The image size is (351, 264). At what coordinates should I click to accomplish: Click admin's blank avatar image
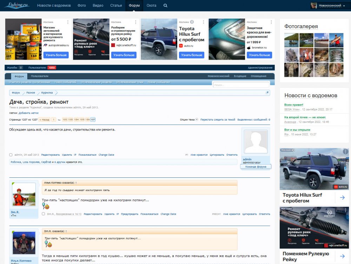point(256,142)
